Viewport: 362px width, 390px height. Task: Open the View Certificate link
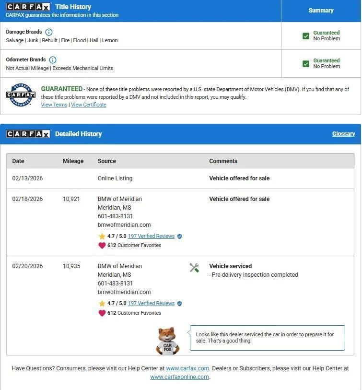[x=89, y=105]
